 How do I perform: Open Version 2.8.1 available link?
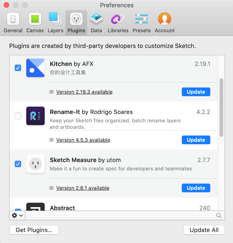83,188
